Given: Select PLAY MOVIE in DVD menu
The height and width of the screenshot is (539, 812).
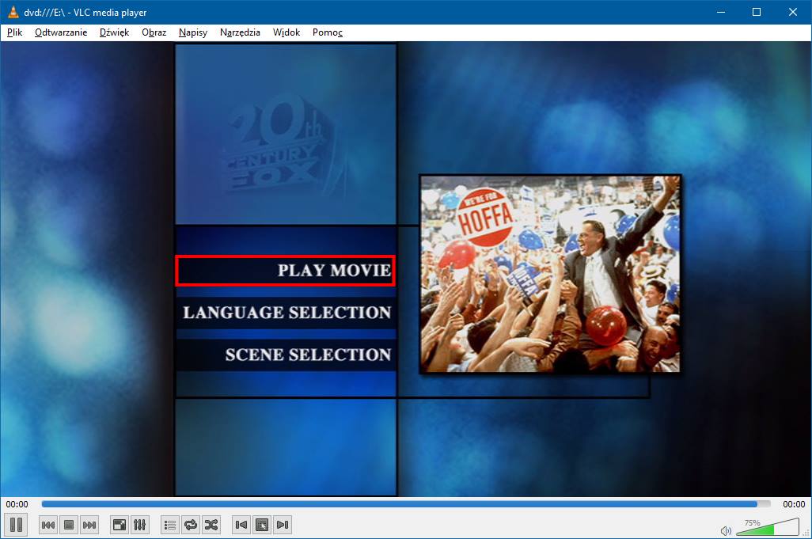Looking at the screenshot, I should (x=286, y=270).
